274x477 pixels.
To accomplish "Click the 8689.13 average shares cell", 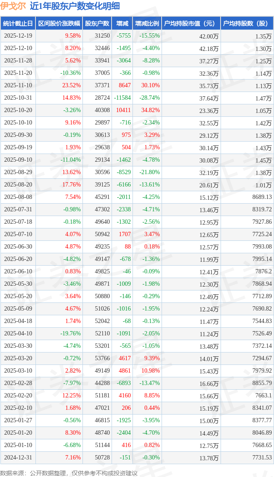I will [262, 197].
